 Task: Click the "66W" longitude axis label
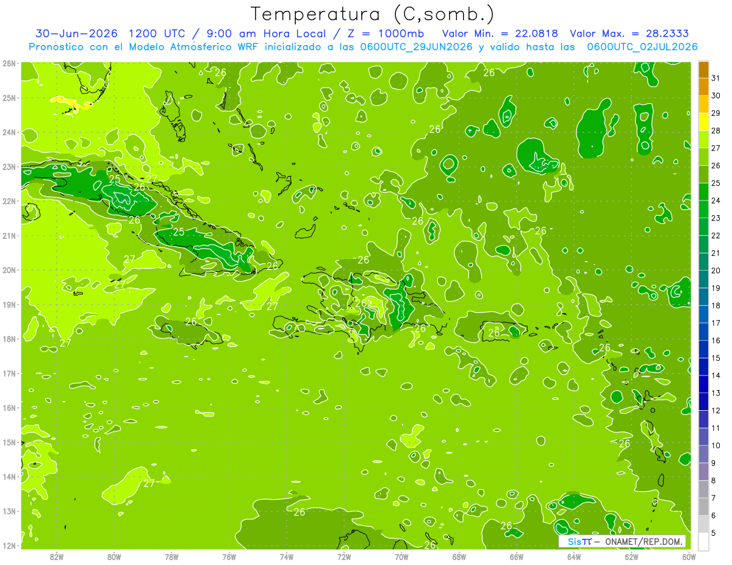pos(517,556)
